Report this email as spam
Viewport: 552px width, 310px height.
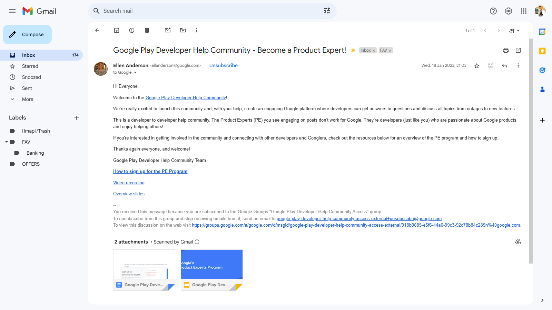(x=132, y=30)
